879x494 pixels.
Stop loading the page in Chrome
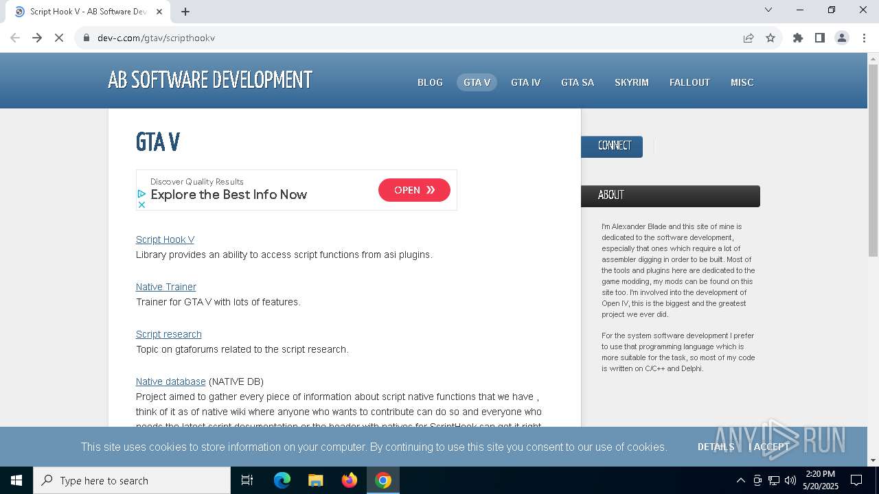point(59,38)
